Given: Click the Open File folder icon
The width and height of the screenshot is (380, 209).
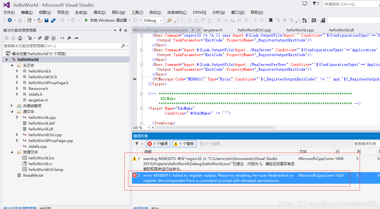Looking at the screenshot, I should pos(40,20).
